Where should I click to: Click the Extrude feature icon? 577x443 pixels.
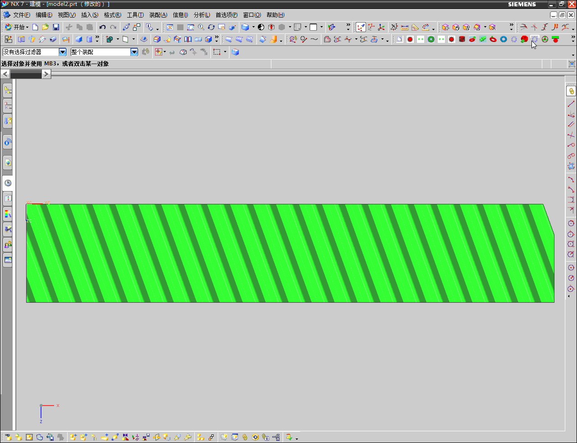tap(21, 39)
